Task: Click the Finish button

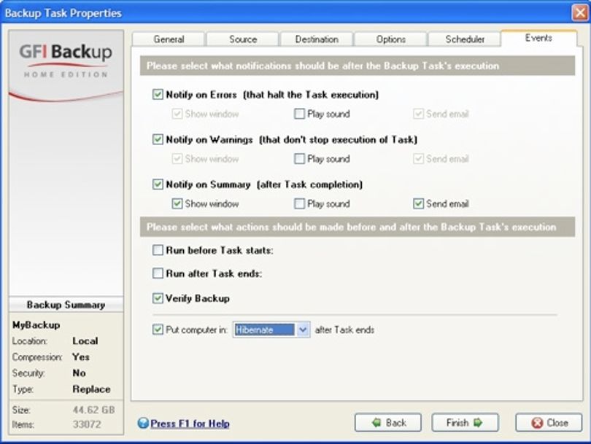Action: tap(465, 423)
